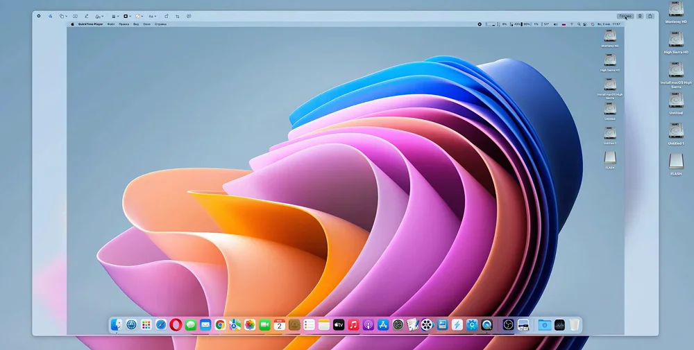Click the Finder icon in the dock
This screenshot has width=694, height=350.
117,325
